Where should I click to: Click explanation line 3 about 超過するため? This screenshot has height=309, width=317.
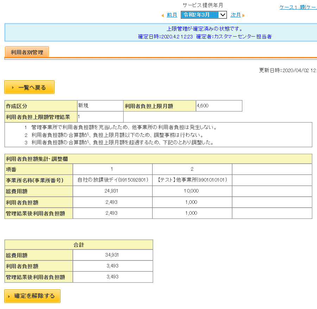point(119,143)
